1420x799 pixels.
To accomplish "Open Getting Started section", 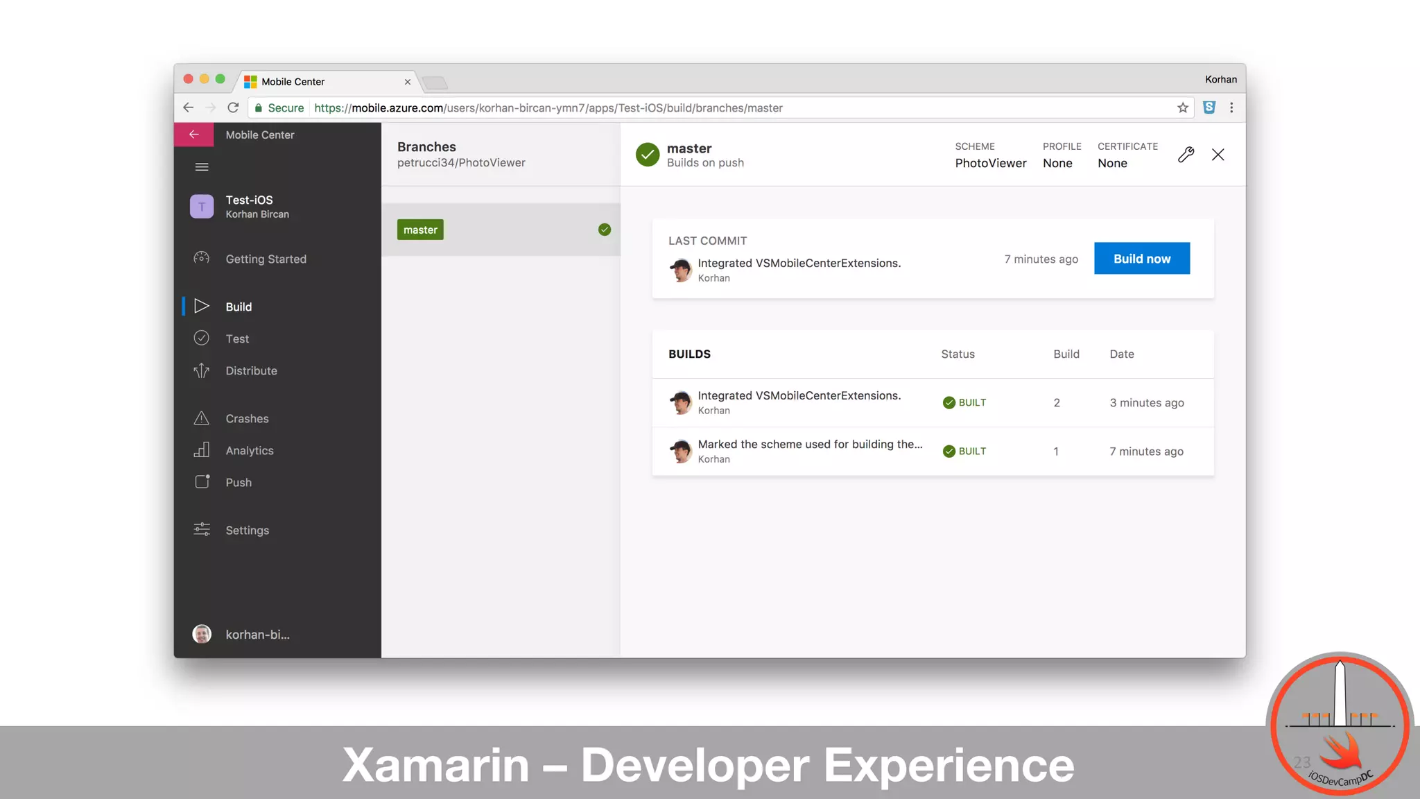I will pyautogui.click(x=266, y=259).
